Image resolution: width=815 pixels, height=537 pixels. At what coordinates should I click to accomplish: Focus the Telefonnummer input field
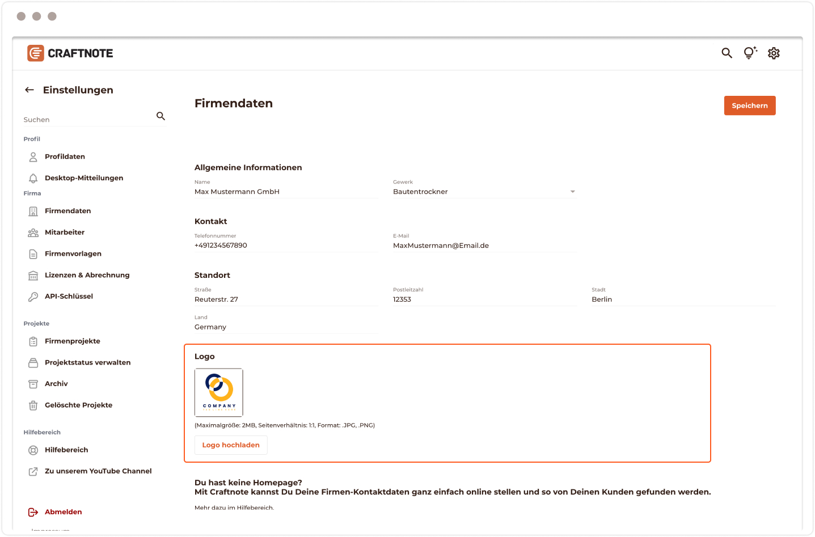285,246
